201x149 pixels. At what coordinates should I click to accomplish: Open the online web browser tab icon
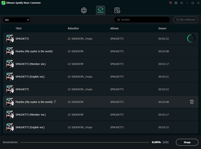(x=83, y=10)
